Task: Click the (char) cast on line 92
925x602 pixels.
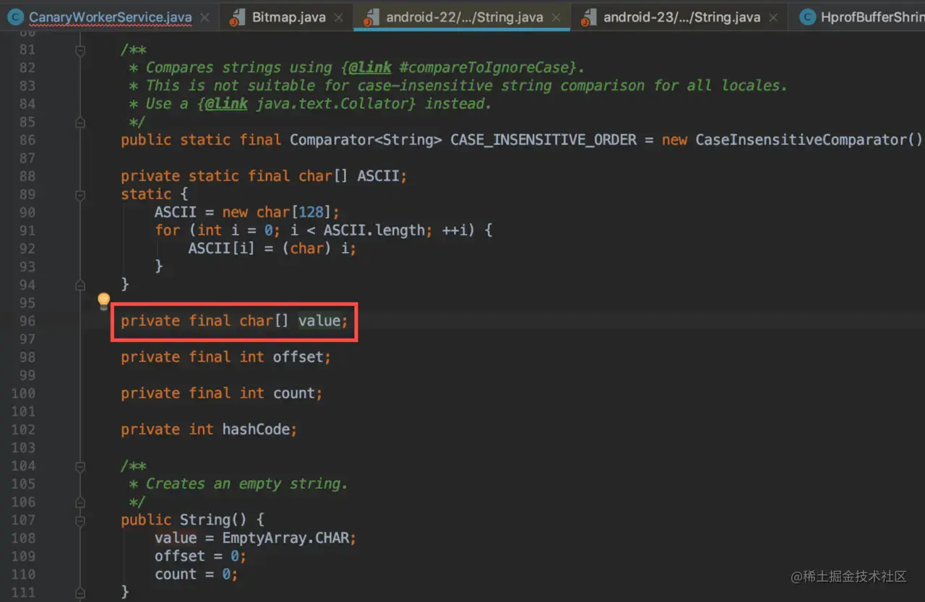Action: coord(307,248)
